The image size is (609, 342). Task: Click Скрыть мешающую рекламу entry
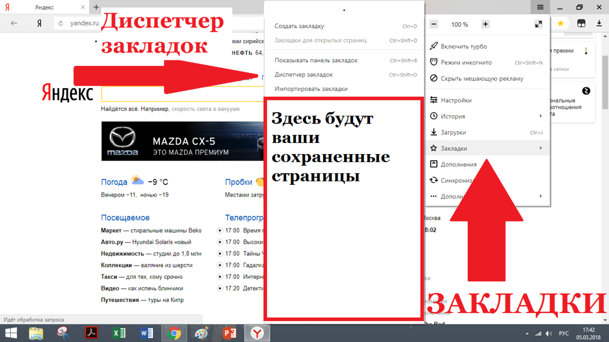click(487, 79)
